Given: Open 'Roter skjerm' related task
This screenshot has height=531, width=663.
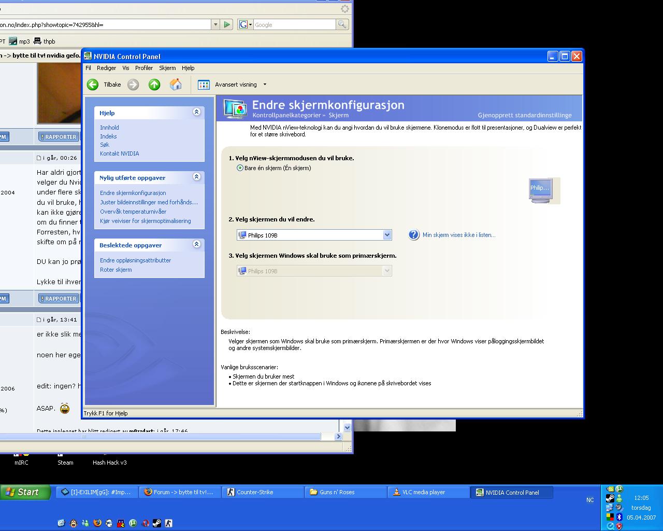Looking at the screenshot, I should pos(116,270).
